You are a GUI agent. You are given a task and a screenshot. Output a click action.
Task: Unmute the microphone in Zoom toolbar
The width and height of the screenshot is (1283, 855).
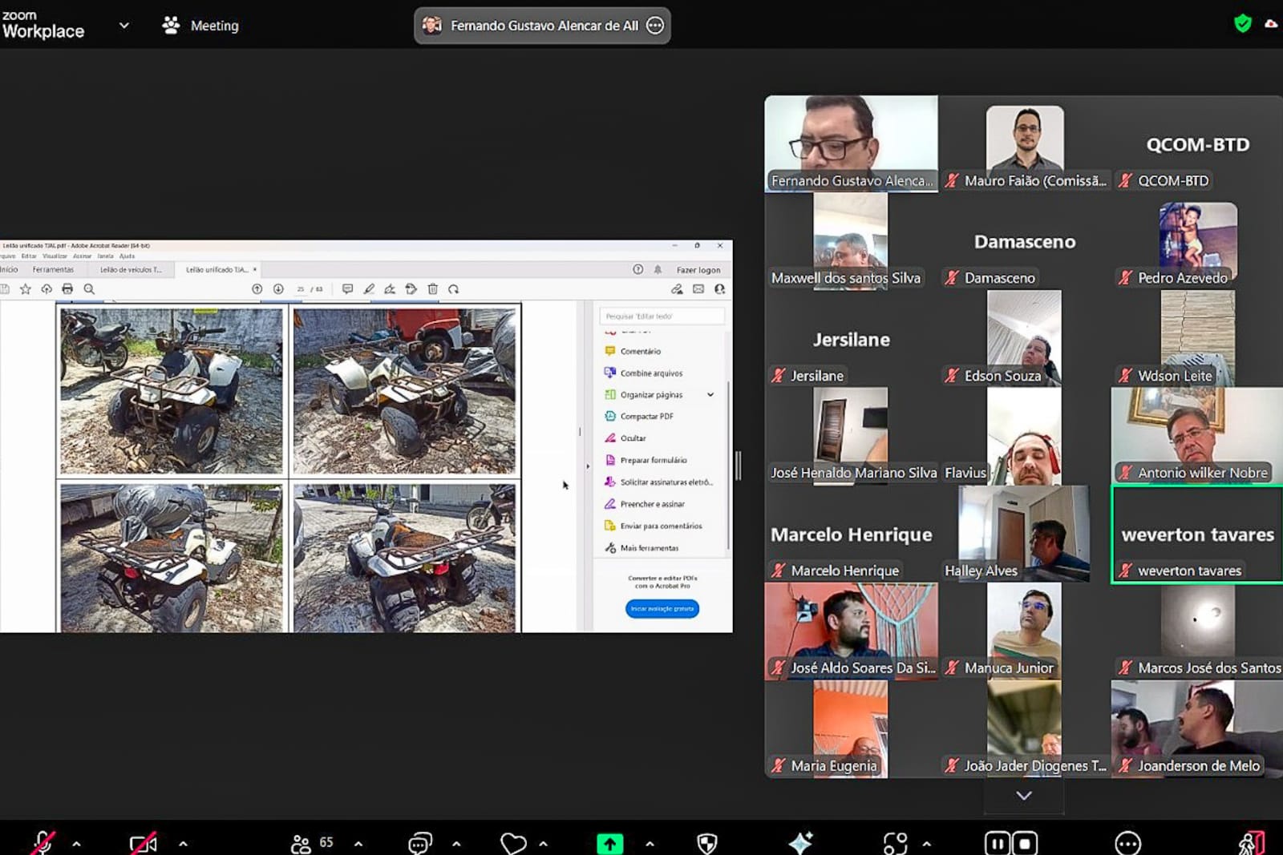pos(42,843)
